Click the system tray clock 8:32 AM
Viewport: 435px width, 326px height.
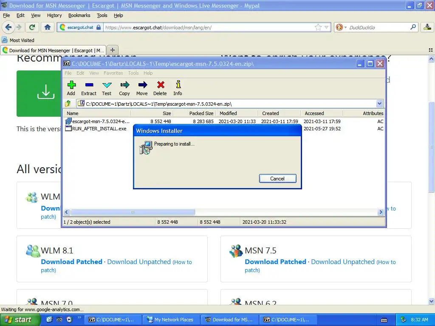click(419, 320)
